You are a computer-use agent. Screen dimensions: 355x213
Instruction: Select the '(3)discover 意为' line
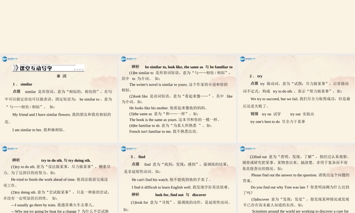300,200
